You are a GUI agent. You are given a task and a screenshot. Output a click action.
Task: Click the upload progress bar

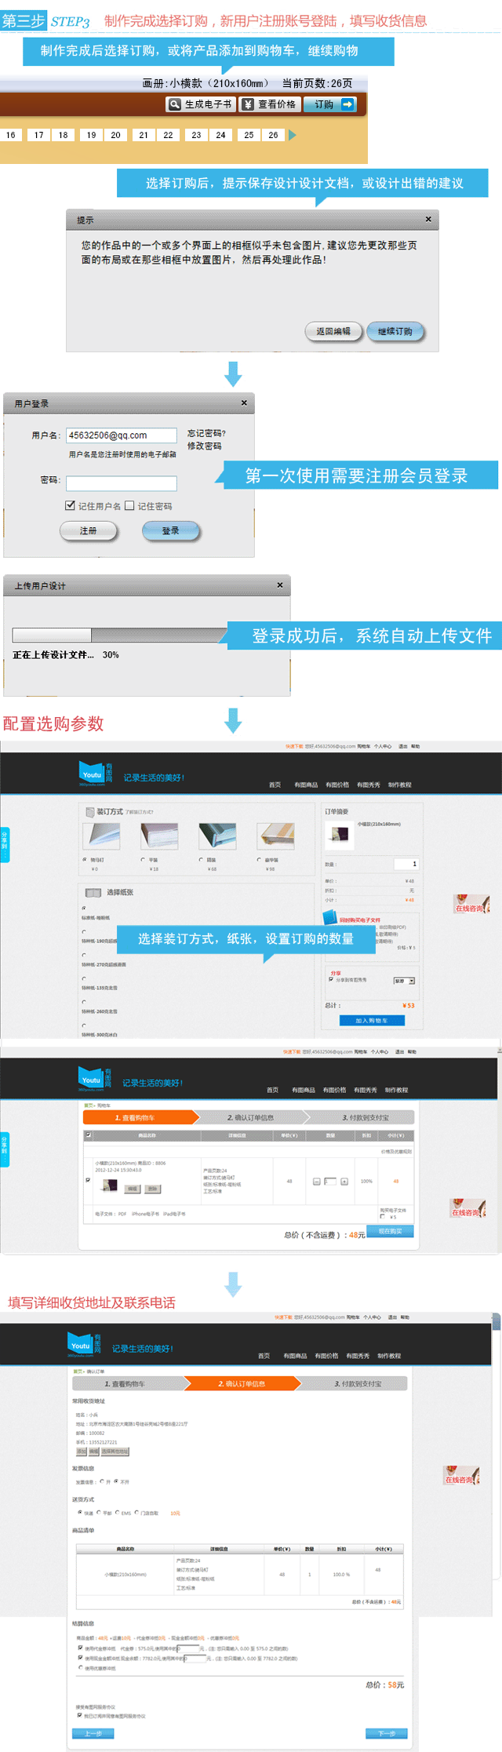118,635
